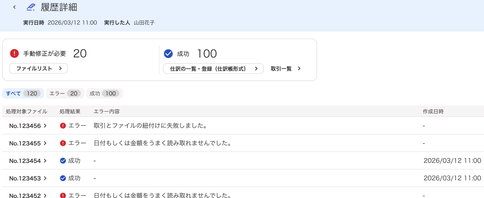Click 取引とファイルの紐付けに失敗しました message
Screen dimensions: 484x198
150,126
